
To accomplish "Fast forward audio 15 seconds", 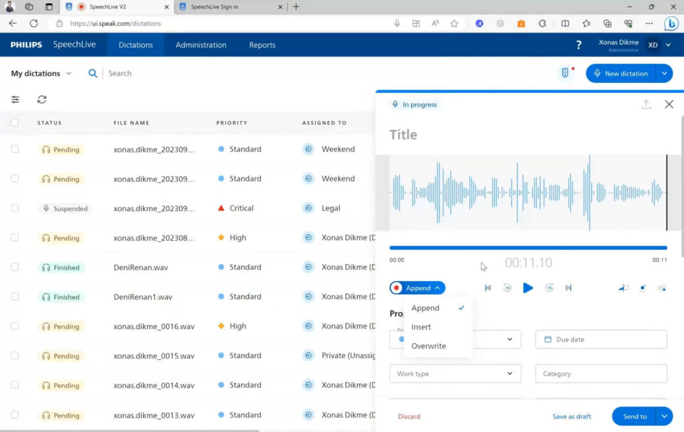I will coord(549,288).
